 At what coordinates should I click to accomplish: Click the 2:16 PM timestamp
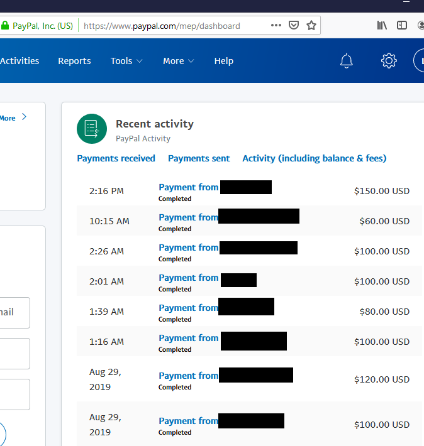(x=106, y=191)
